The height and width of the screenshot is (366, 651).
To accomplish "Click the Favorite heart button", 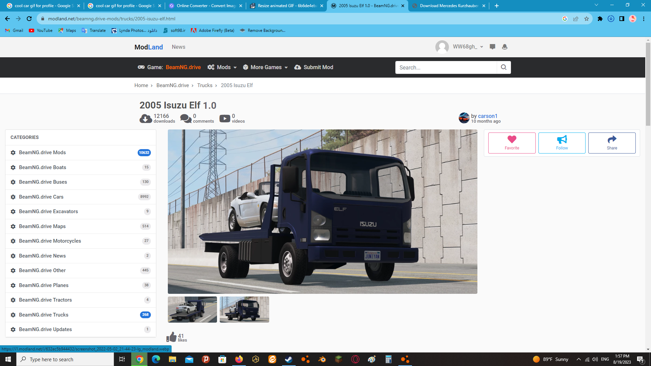I will pos(512,143).
